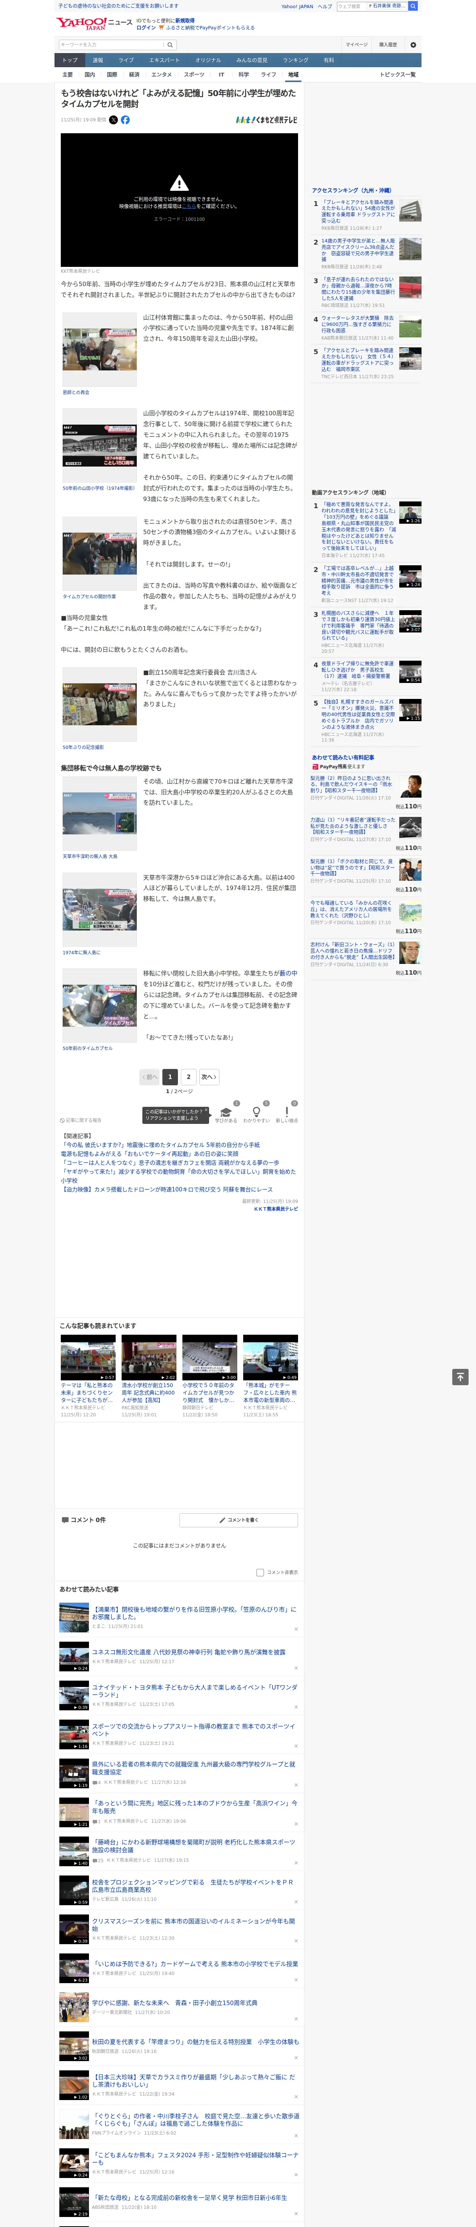The width and height of the screenshot is (476, 2227).
Task: Open the 速報 navigation tab
Action: [97, 61]
